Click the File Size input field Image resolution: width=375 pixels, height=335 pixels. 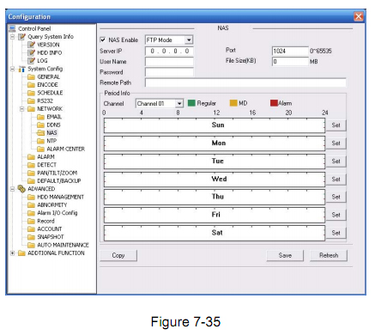(x=290, y=62)
